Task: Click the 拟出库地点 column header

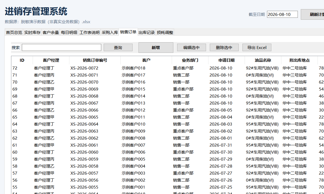Action: click(299, 60)
